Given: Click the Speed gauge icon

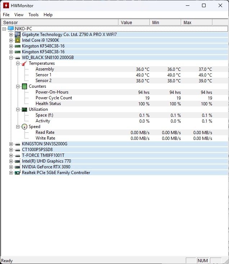Looking at the screenshot, I should pyautogui.click(x=24, y=127).
